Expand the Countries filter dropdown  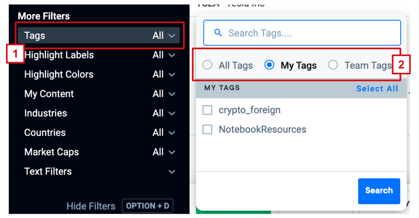click(99, 133)
